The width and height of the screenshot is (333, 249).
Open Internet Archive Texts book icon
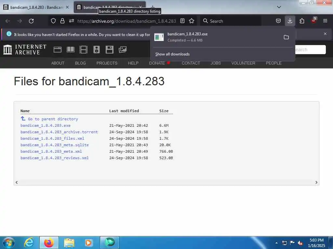[x=71, y=50]
